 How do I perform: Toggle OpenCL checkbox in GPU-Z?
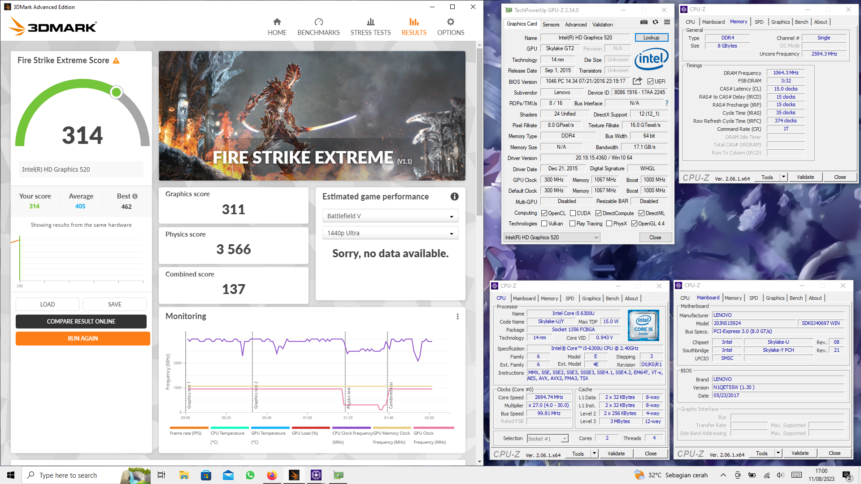(544, 213)
